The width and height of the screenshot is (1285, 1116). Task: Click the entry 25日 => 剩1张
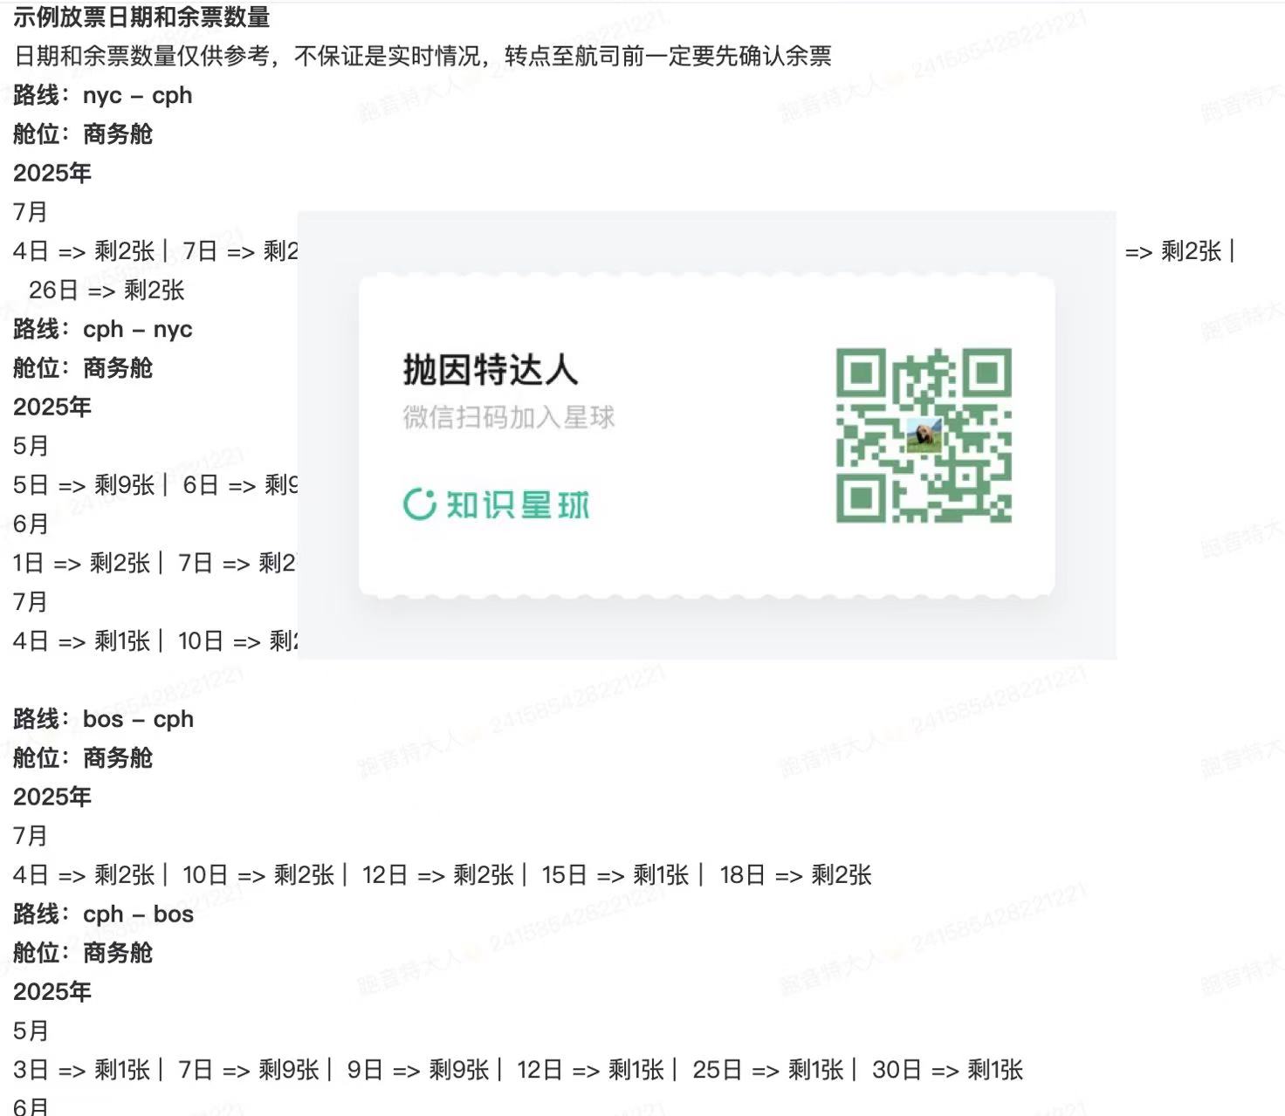click(768, 1070)
